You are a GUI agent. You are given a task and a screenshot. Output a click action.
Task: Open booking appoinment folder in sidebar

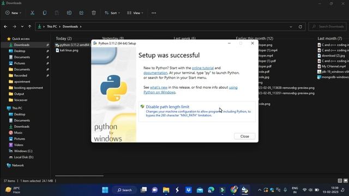click(28, 88)
